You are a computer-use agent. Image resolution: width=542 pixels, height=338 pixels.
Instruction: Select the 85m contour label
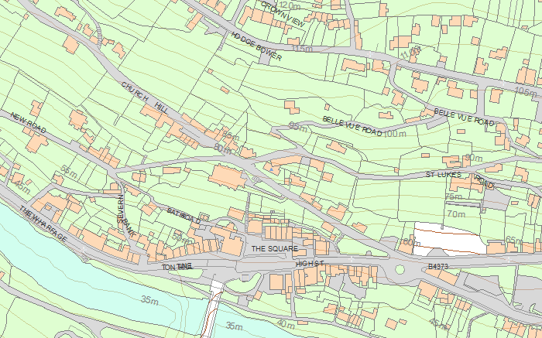click(231, 135)
